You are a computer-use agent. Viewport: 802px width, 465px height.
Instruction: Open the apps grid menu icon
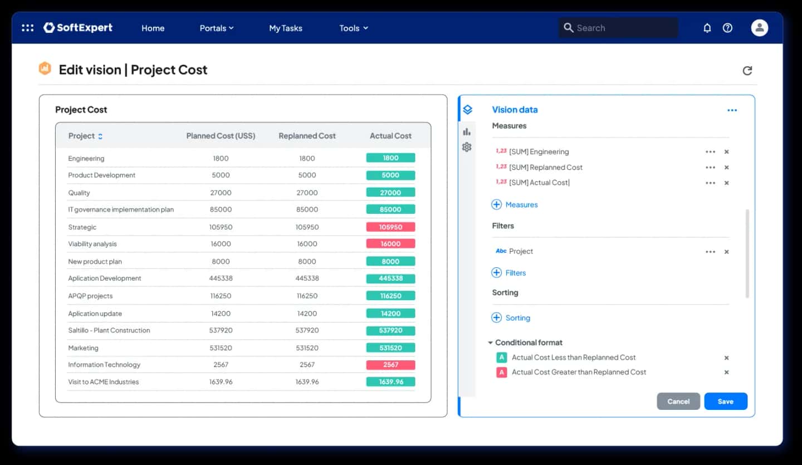point(27,28)
